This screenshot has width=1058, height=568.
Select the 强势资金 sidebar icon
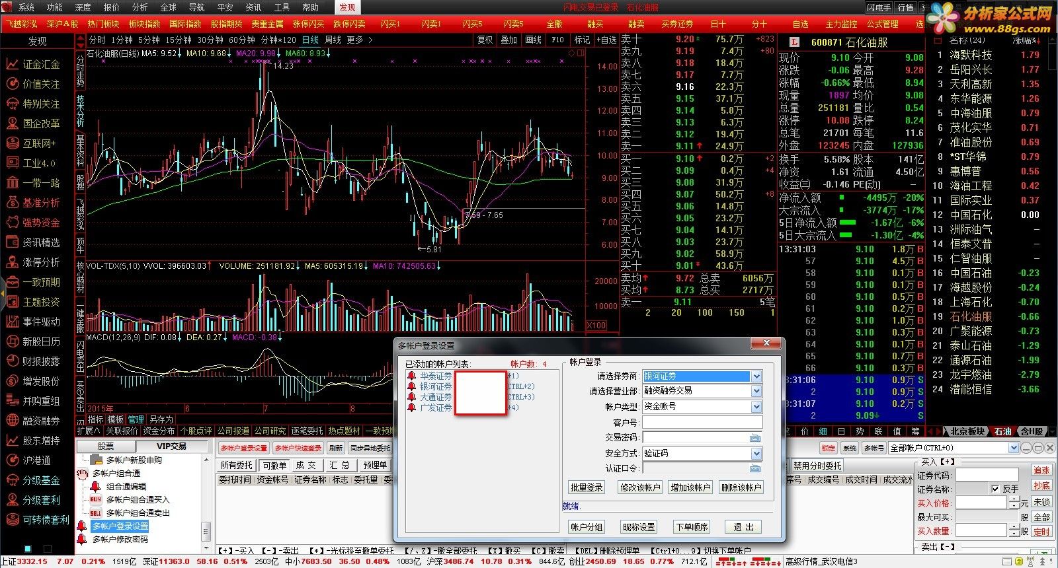click(x=12, y=223)
